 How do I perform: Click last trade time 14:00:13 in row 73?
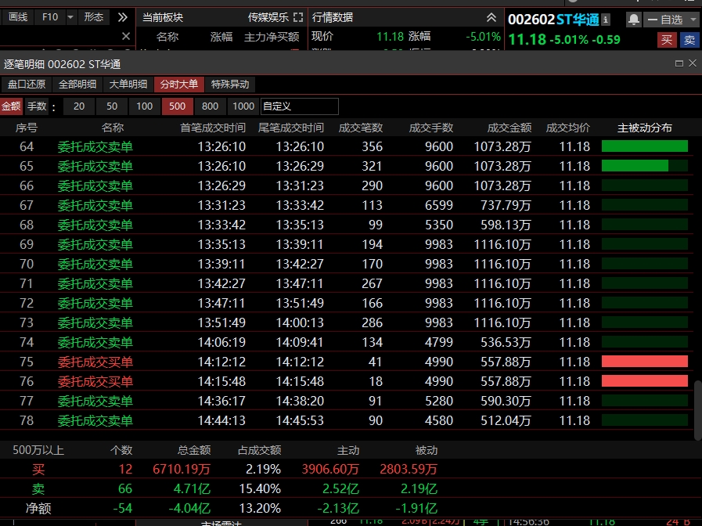pyautogui.click(x=300, y=322)
